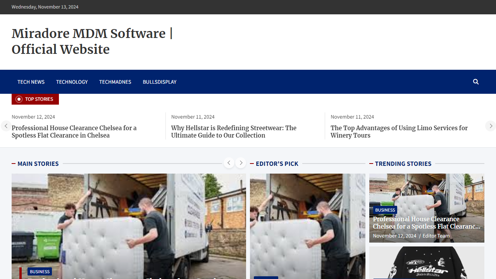Click the TOP STORIES bullseye icon
The width and height of the screenshot is (496, 279).
[x=19, y=99]
